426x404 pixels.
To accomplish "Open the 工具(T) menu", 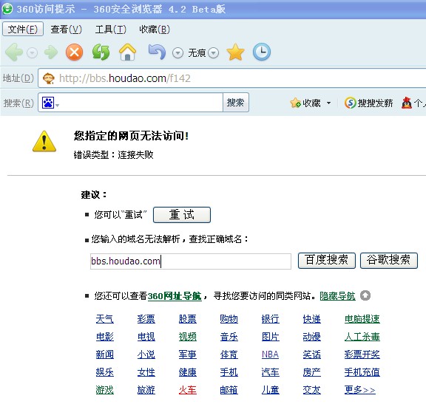I will pyautogui.click(x=111, y=30).
